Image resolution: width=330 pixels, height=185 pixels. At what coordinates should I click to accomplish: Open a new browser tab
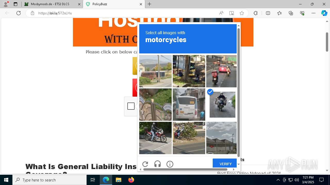[150, 4]
